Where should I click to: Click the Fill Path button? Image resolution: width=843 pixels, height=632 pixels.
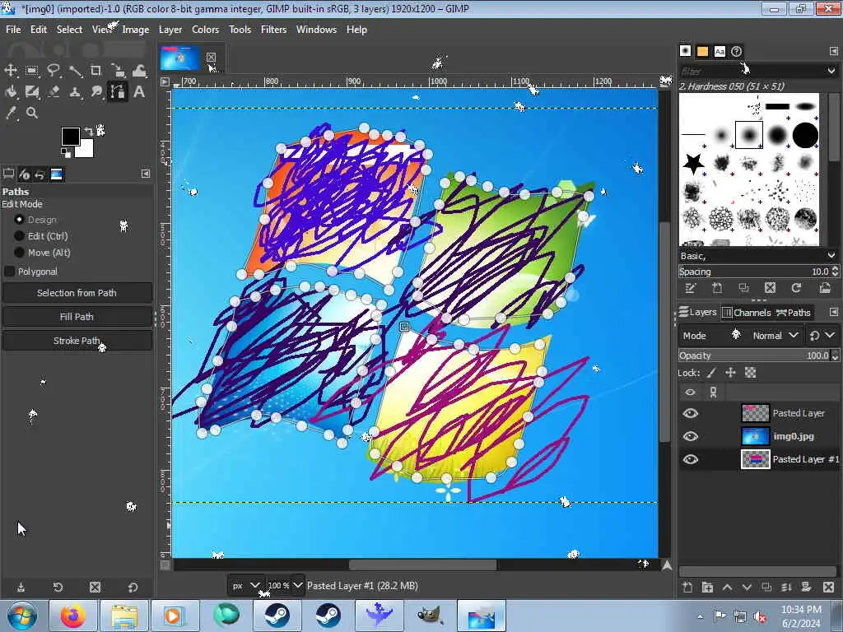click(77, 317)
